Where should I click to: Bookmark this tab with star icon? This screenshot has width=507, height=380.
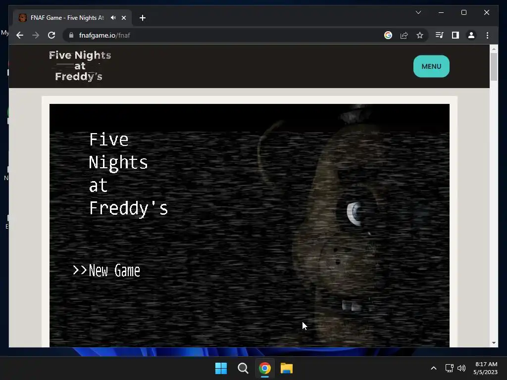point(420,35)
